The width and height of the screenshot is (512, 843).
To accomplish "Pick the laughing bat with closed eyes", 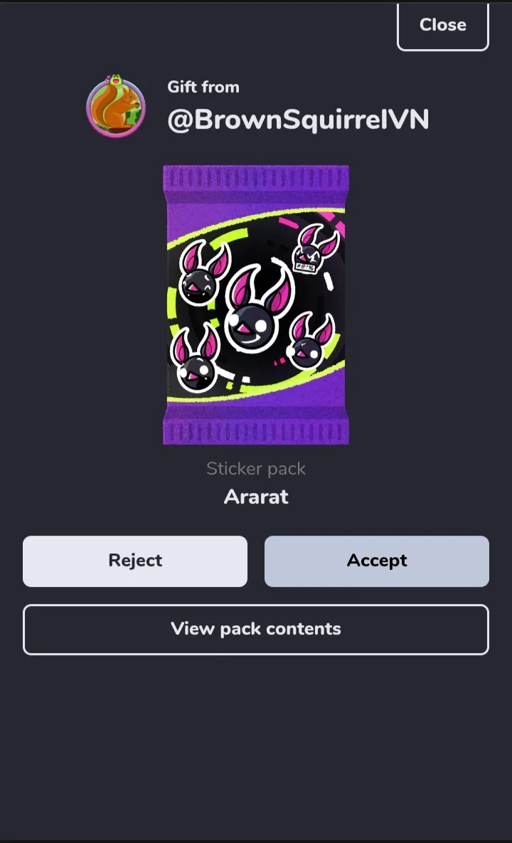I will [203, 274].
